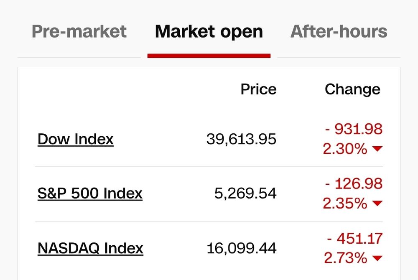Click the NASDAQ red down-arrow icon
Viewport: 418px width, 280px height.
[x=377, y=258]
